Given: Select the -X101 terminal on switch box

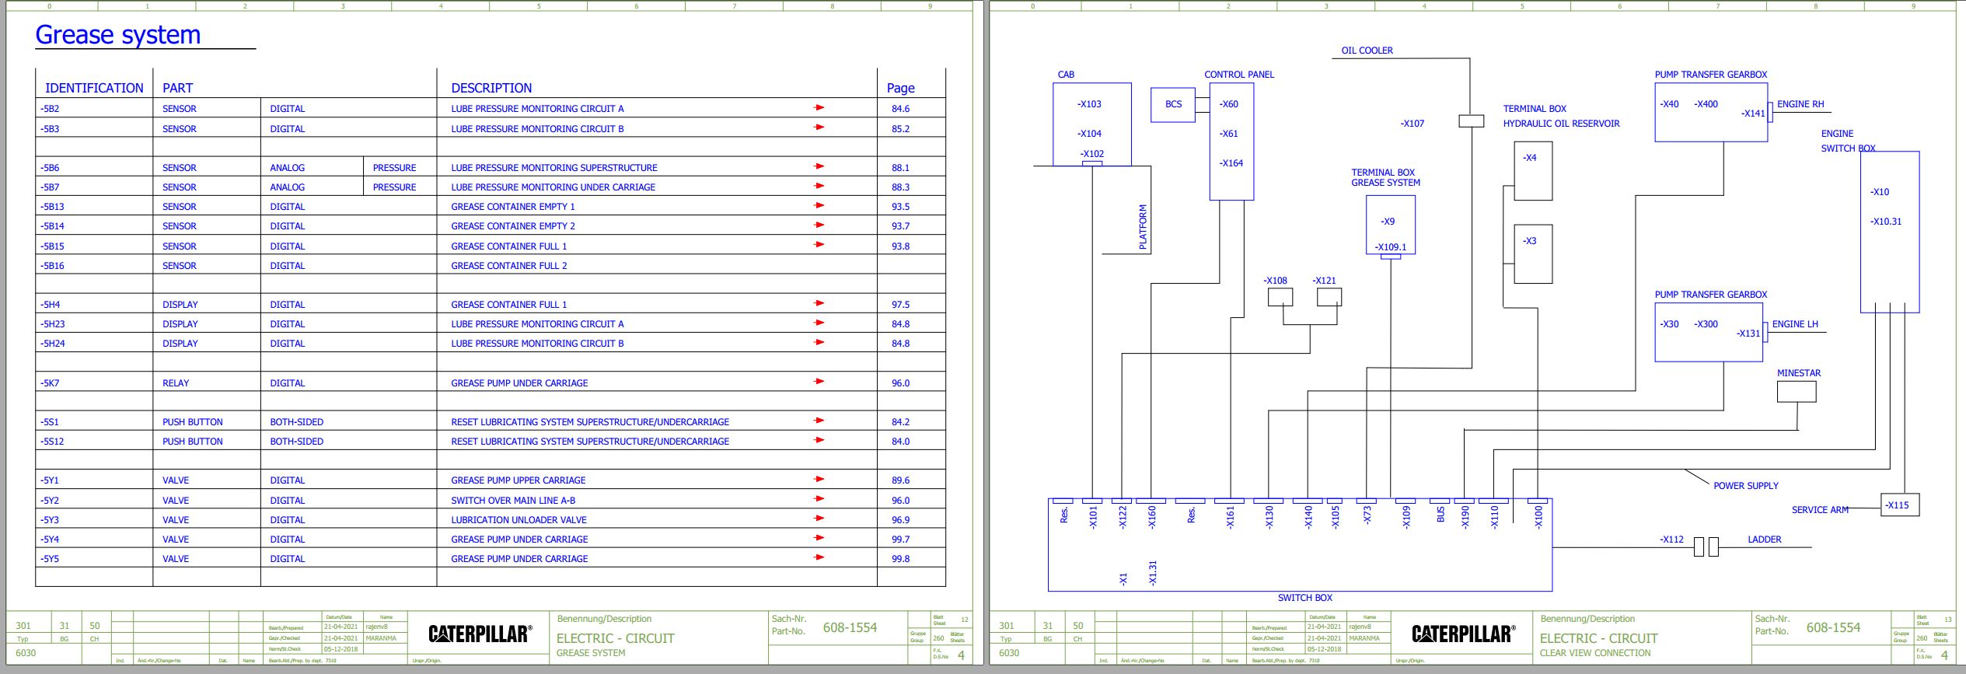Looking at the screenshot, I should pyautogui.click(x=1093, y=518).
